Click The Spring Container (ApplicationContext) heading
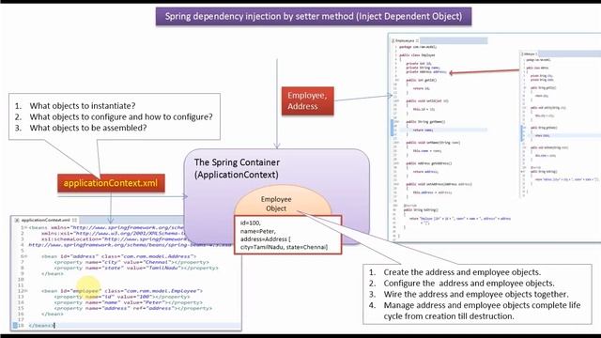Viewport: 601px width, 338px height. [237, 168]
